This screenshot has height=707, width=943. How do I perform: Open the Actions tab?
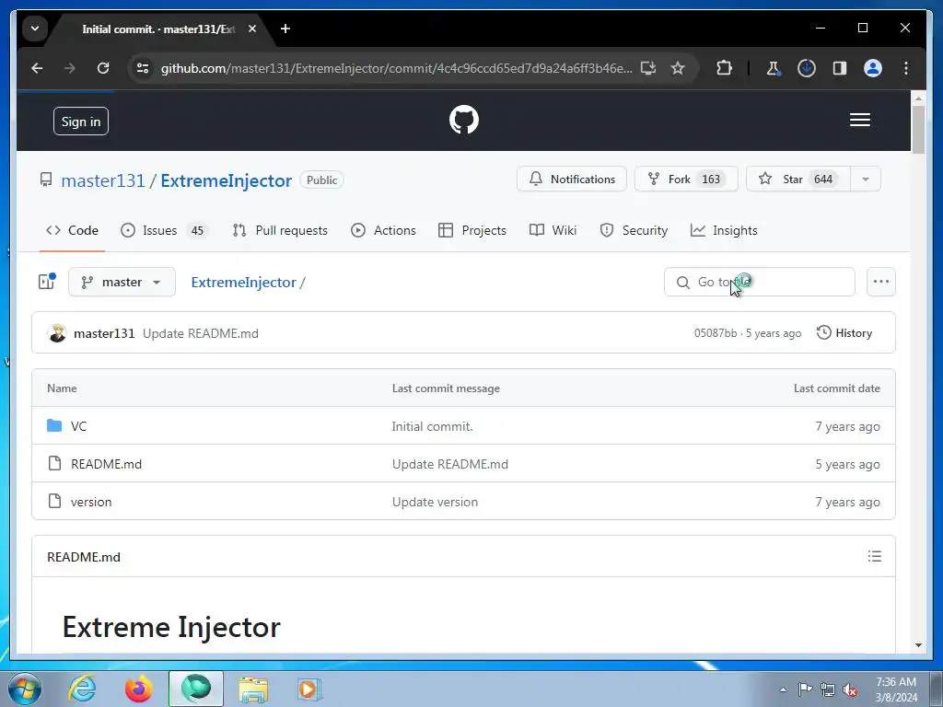(384, 230)
